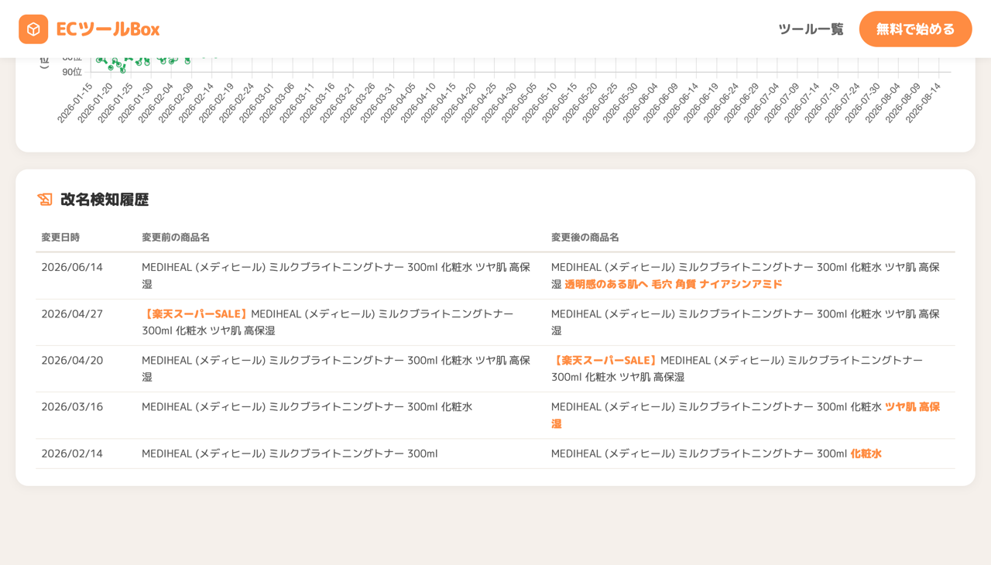Click the new name in the 2026/04/20 row
The height and width of the screenshot is (565, 991).
point(737,368)
